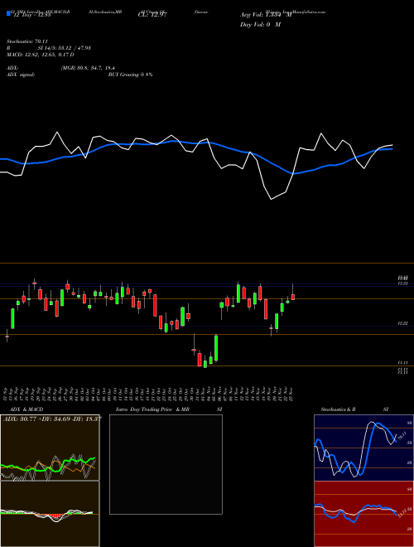Click the '(MGR) 30.8, 34.7, 18.4' ADX values

coord(88,68)
